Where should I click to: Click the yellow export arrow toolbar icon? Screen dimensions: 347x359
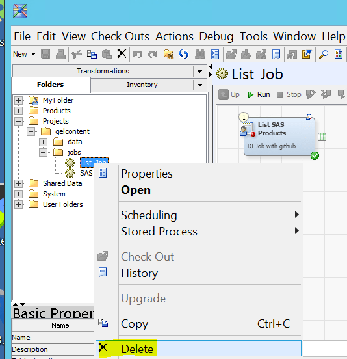coord(307,55)
